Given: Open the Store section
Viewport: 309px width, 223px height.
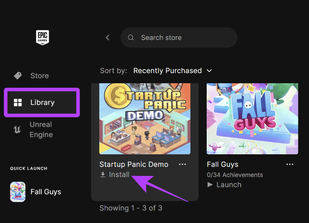Looking at the screenshot, I should pos(40,75).
